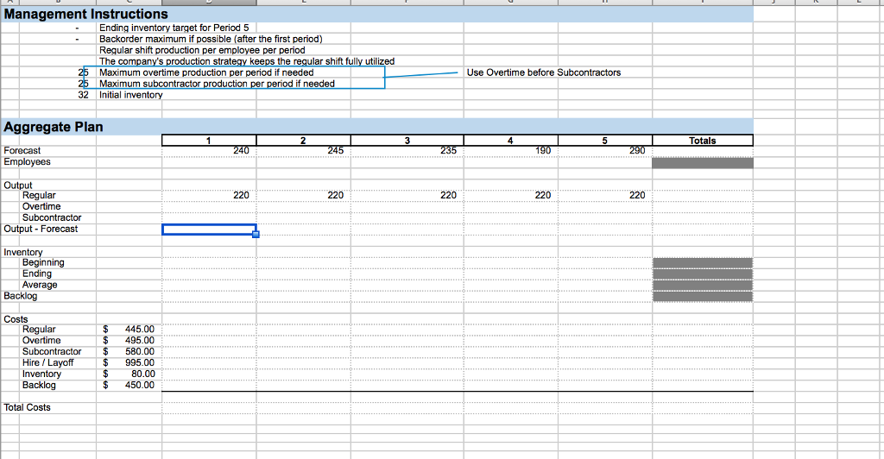
Task: Click the Costs section label
Action: pos(16,319)
